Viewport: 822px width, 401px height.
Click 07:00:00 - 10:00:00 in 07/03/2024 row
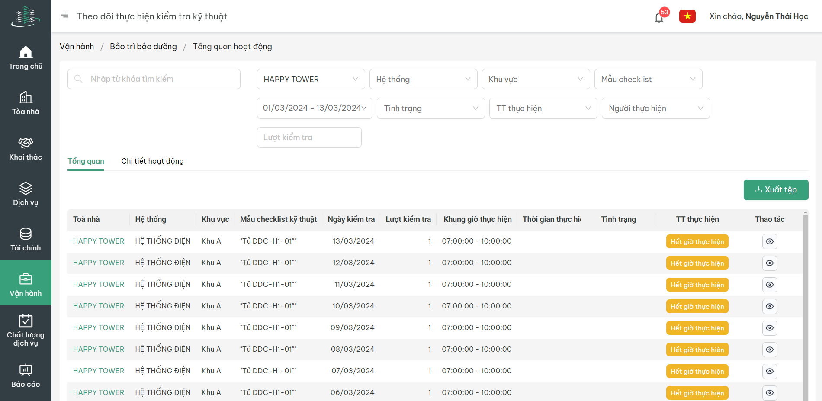pos(477,371)
